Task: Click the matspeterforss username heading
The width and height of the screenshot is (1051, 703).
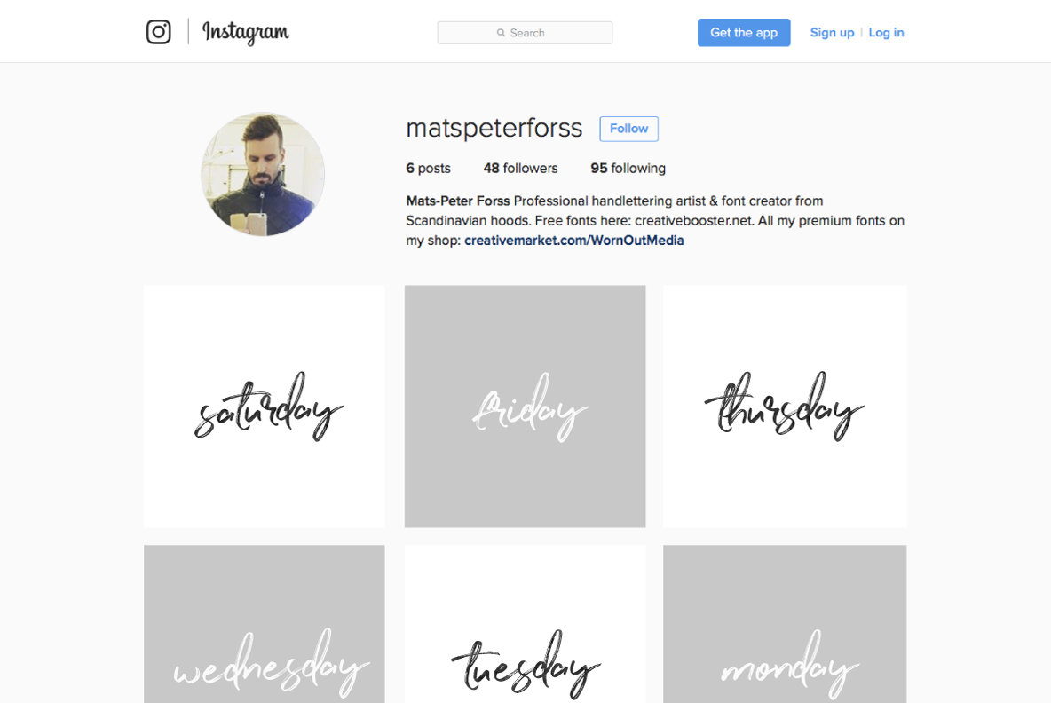Action: (494, 128)
